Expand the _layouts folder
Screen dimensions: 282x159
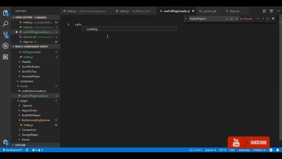27,106
